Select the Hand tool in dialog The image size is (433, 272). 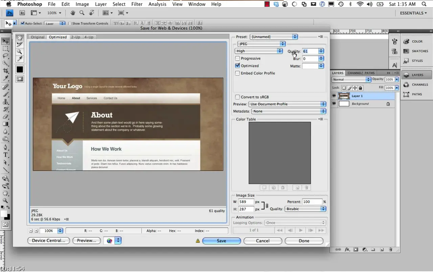click(20, 38)
